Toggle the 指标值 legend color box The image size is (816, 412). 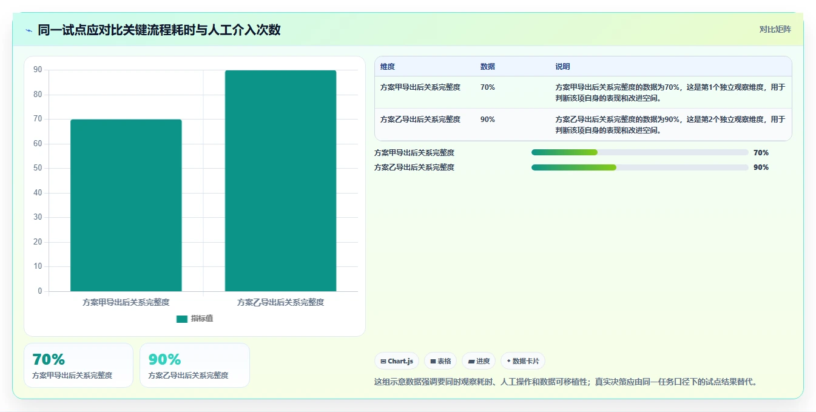(182, 319)
